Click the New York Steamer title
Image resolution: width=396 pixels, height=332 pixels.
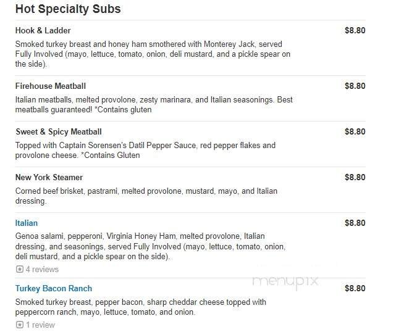point(49,177)
